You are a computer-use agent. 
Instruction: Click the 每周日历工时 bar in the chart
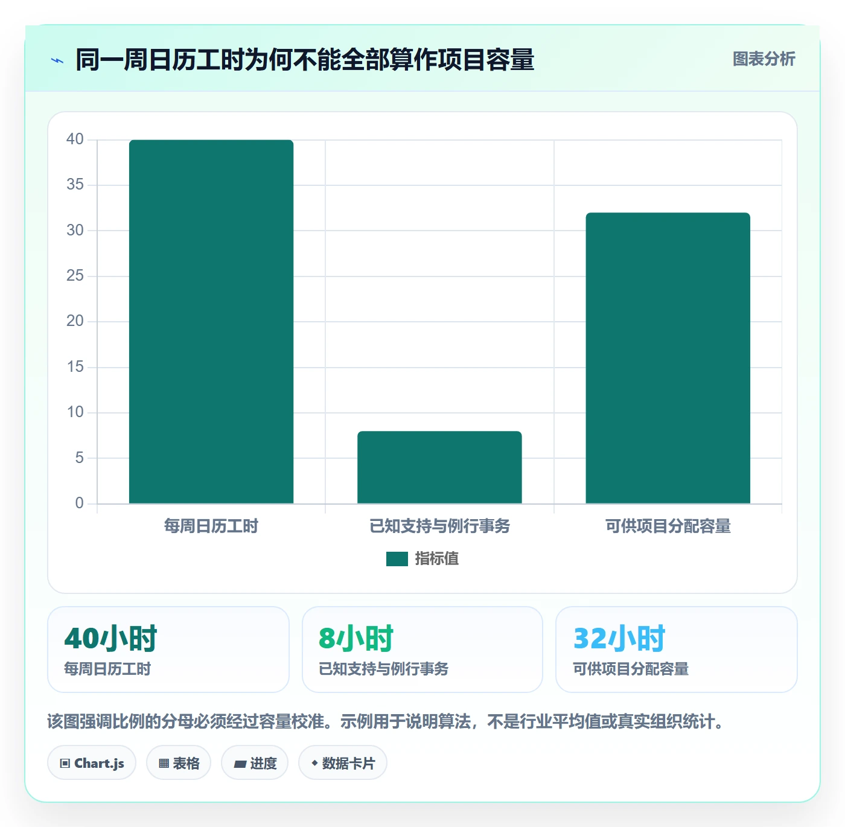pyautogui.click(x=211, y=322)
